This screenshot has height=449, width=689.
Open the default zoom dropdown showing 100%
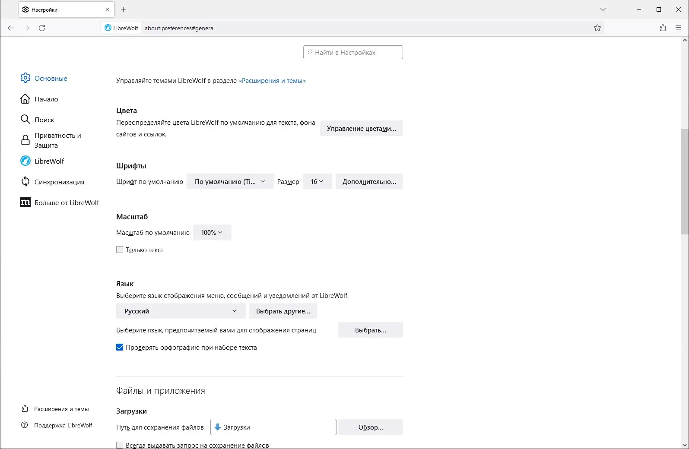pyautogui.click(x=212, y=233)
